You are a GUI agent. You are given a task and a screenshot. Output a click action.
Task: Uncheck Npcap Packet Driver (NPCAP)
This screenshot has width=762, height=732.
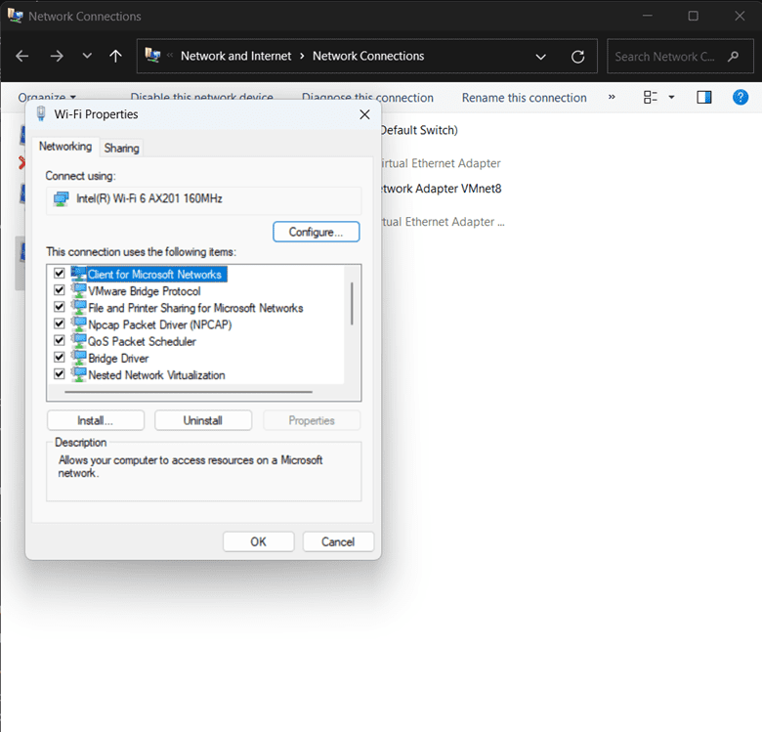coord(60,323)
